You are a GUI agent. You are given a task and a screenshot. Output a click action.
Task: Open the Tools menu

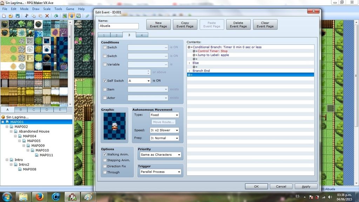pos(58,9)
